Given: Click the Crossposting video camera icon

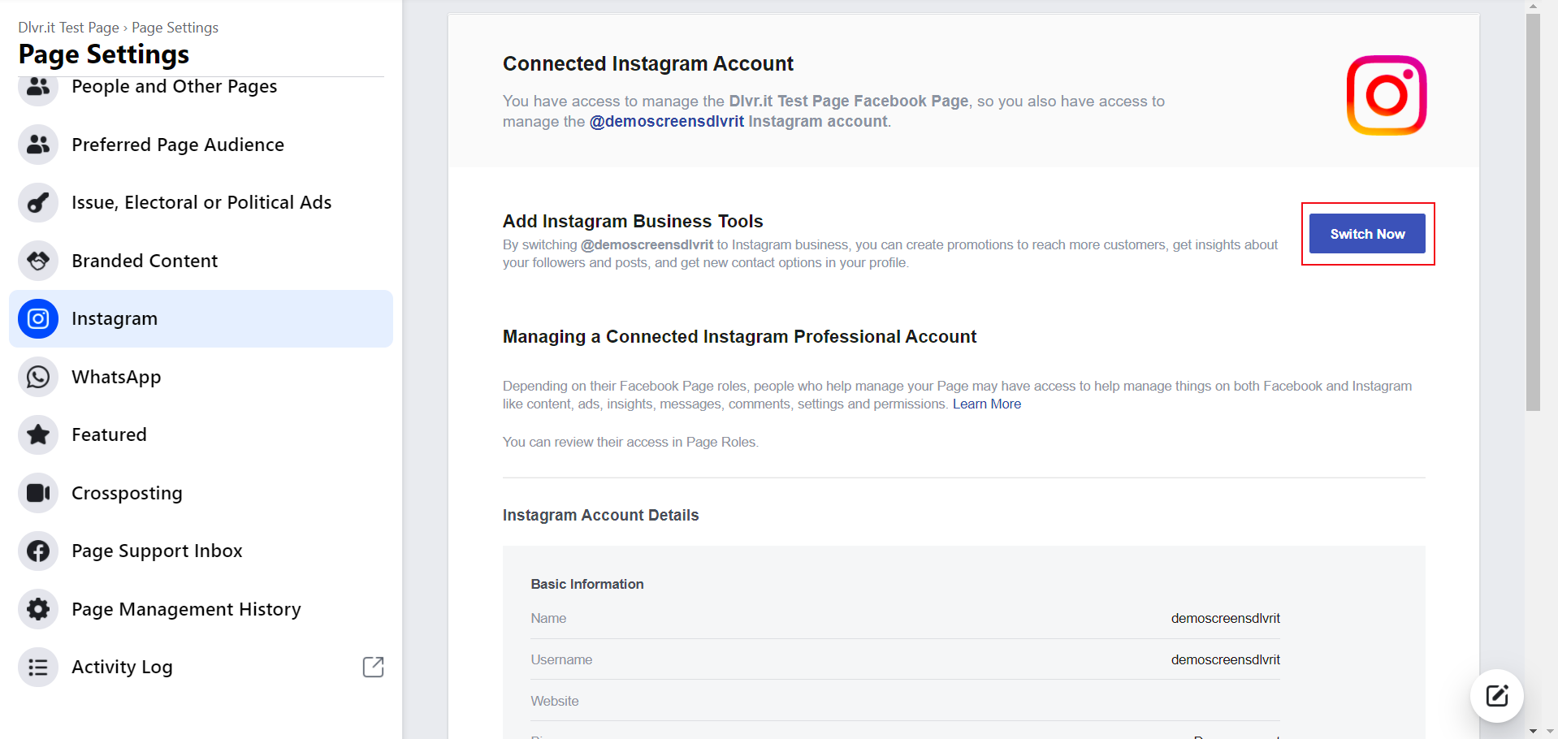Looking at the screenshot, I should click(x=38, y=493).
